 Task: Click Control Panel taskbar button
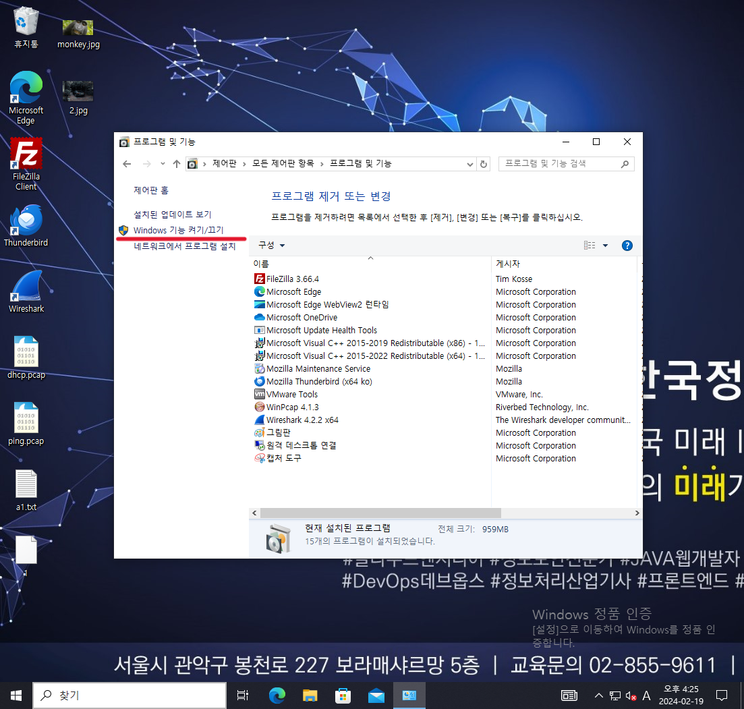pos(409,696)
